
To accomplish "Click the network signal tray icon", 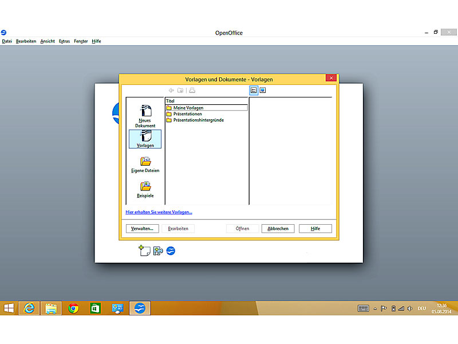I will coord(401,308).
